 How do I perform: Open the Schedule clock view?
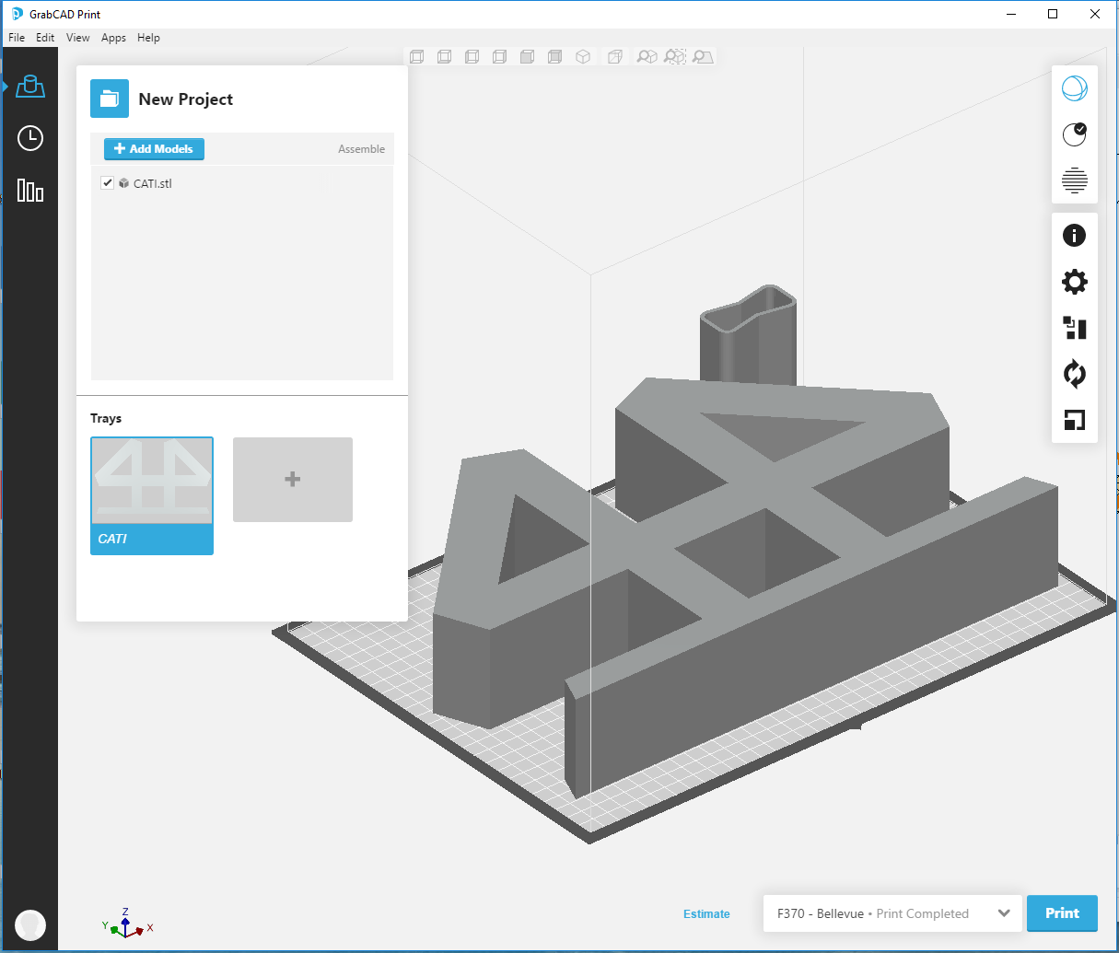(x=30, y=138)
